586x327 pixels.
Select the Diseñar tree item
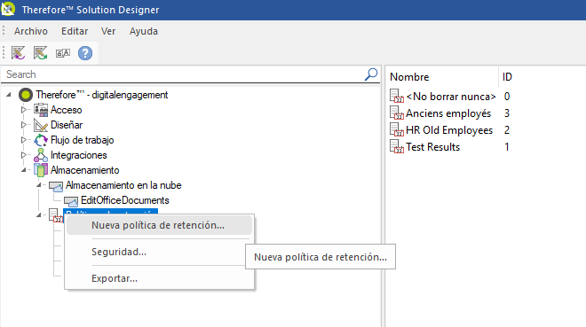67,125
